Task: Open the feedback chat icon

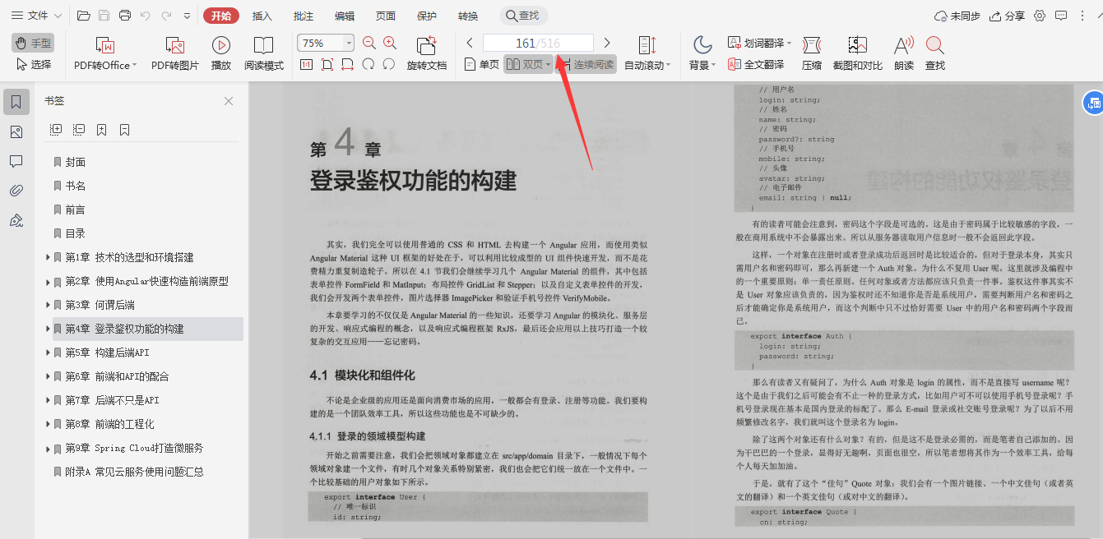Action: 1062,16
